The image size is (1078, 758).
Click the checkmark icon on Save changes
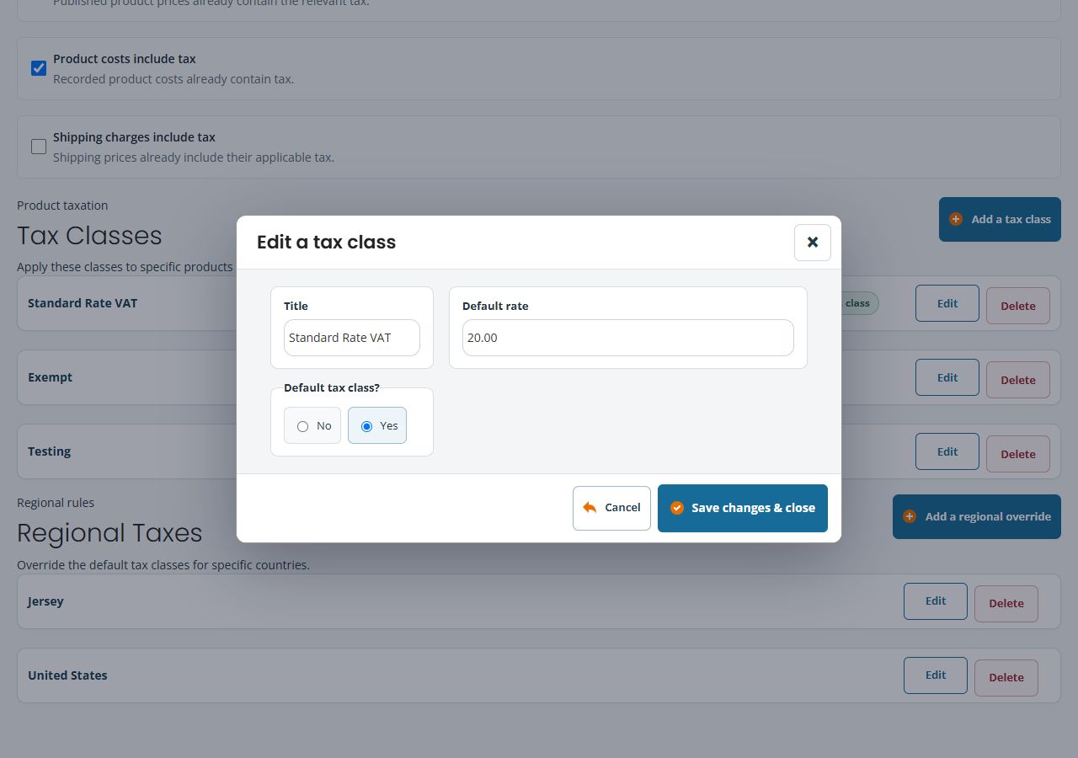pyautogui.click(x=677, y=508)
